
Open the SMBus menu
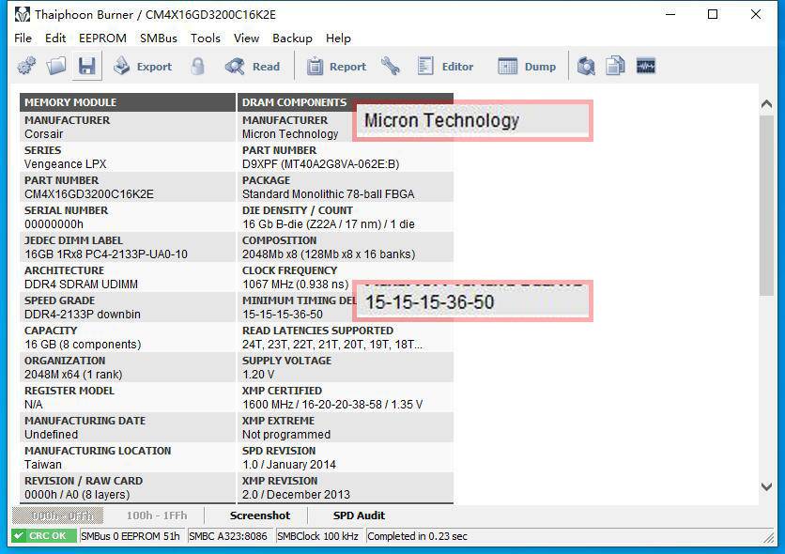(158, 38)
